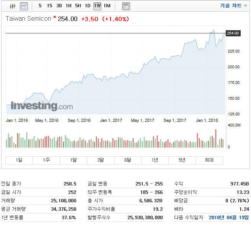This screenshot has height=228, width=251.
Task: Choose the 1H interval
Action: (68, 6)
